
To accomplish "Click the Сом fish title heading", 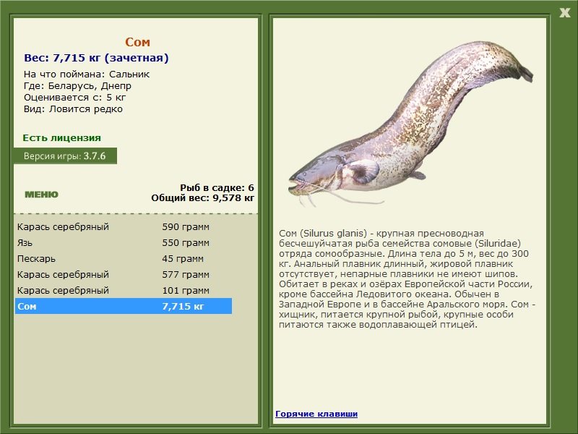I will pos(137,42).
